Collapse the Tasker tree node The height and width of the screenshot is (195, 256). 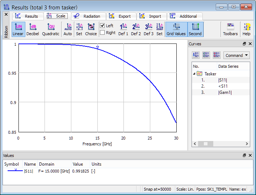point(194,74)
